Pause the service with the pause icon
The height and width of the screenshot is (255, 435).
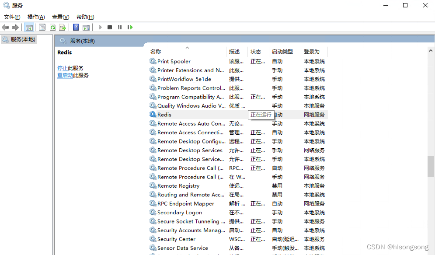click(x=120, y=27)
